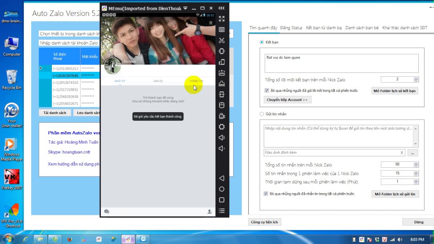Open MEmu settings gear
This screenshot has height=244, width=434.
click(222, 127)
